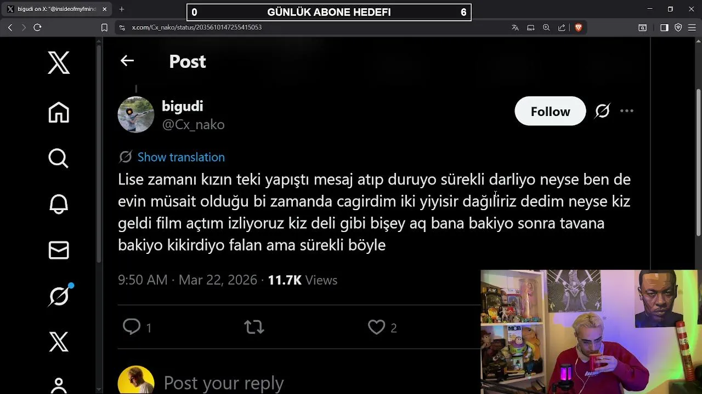
Task: Click the reply speech bubble icon
Action: (132, 327)
